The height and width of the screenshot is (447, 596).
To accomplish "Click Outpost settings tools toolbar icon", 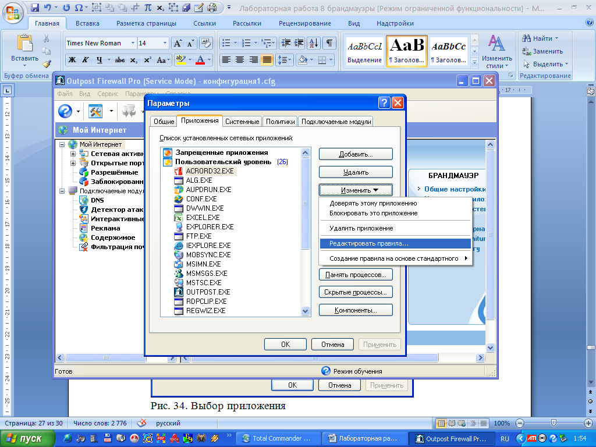I will tap(95, 111).
